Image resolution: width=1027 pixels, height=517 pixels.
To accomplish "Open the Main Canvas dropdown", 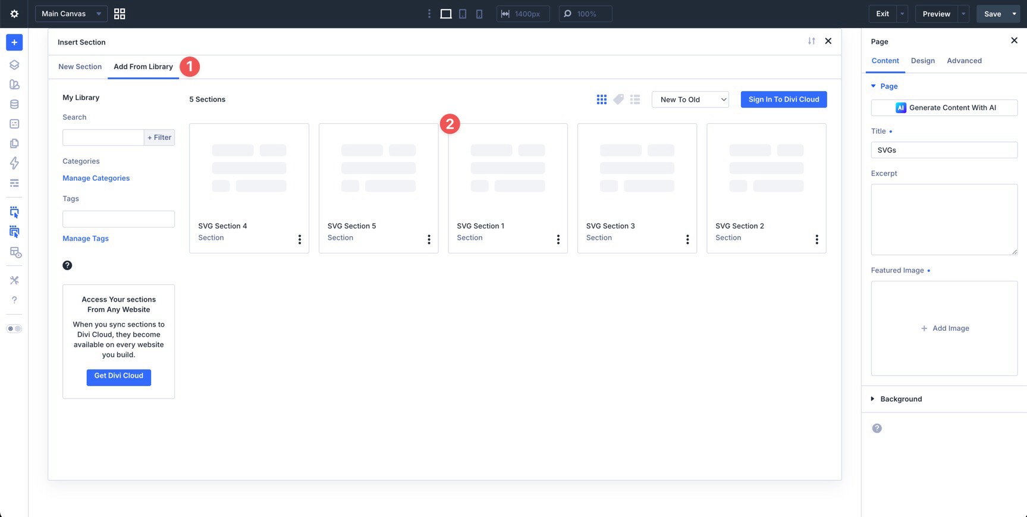I will coord(71,14).
